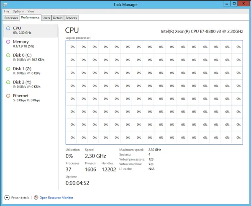Click the Up time value 0:00:04:52
Screen dimensions: 251x206
coord(77,183)
